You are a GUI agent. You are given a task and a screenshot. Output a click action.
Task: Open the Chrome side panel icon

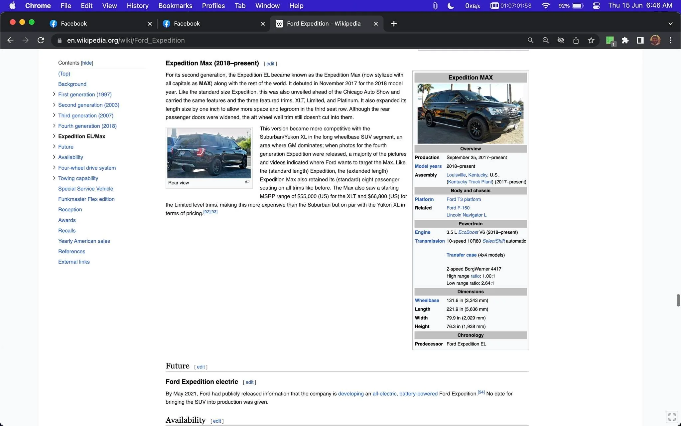(x=640, y=40)
